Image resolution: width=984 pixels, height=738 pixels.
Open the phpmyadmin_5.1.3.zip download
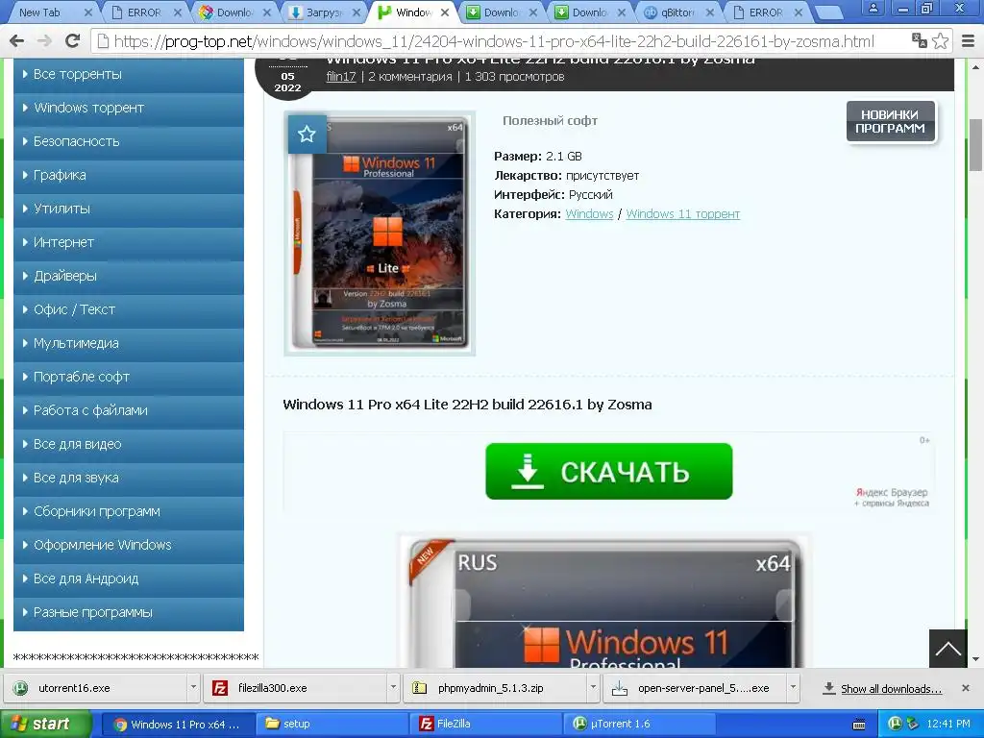coord(495,688)
